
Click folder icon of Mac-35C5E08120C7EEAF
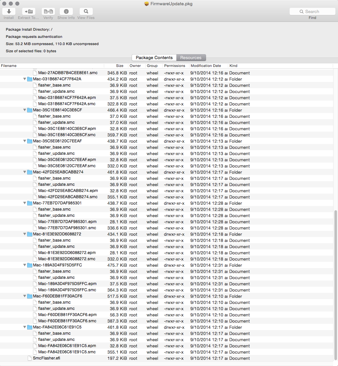pyautogui.click(x=30, y=141)
